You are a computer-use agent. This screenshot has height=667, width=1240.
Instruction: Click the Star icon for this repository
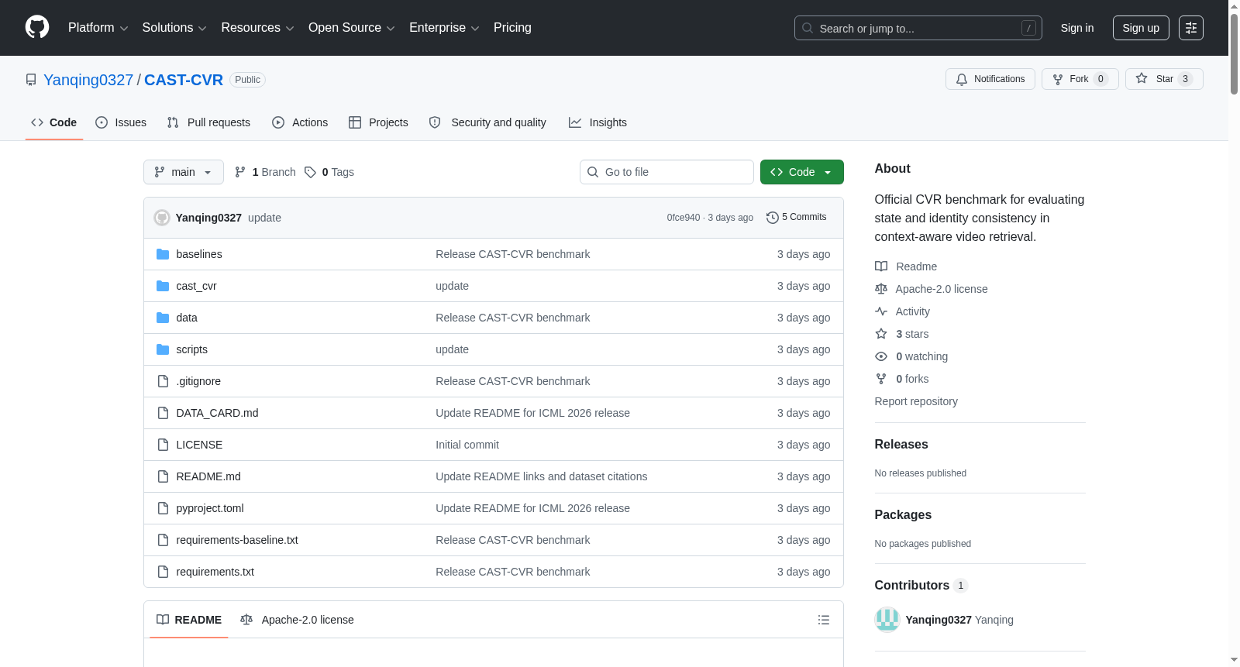[1142, 78]
